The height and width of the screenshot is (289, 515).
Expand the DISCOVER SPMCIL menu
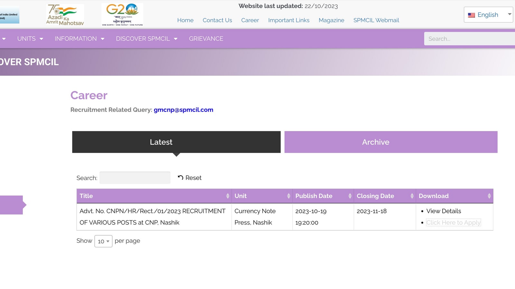pyautogui.click(x=147, y=39)
